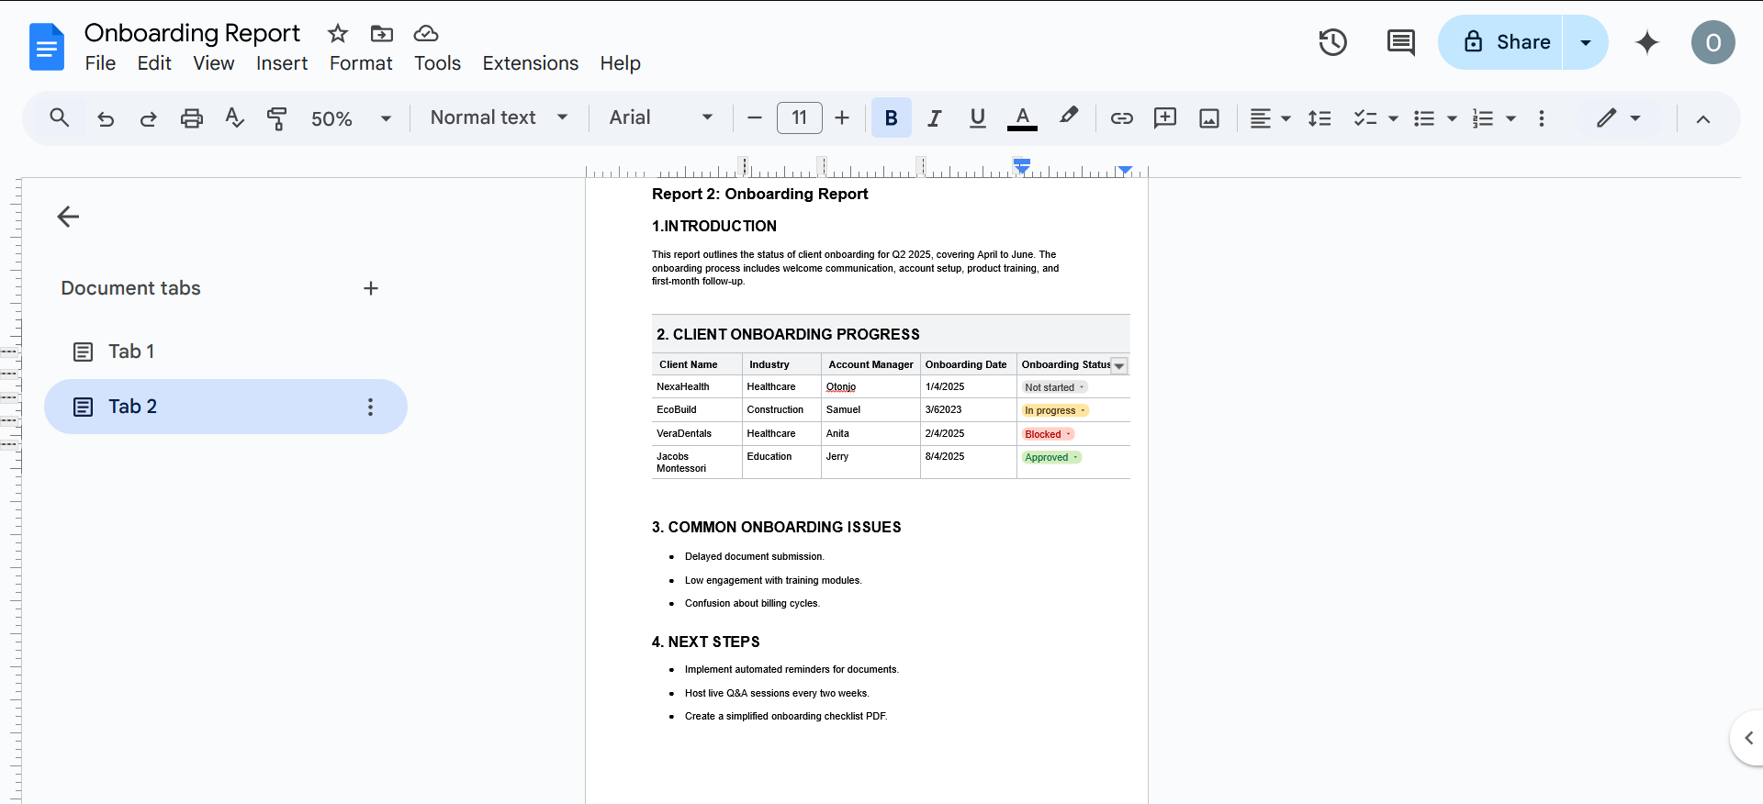This screenshot has width=1763, height=804.
Task: Undo the last action
Action: pyautogui.click(x=106, y=117)
